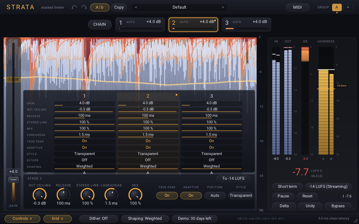Go to previous preset with left arrow
Viewport: 359px width, 224px height.
(136, 7)
